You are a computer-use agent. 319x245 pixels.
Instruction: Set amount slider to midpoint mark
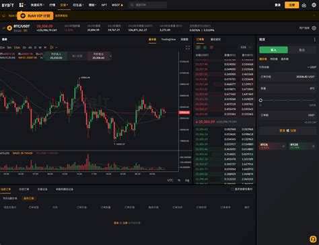tap(287, 100)
